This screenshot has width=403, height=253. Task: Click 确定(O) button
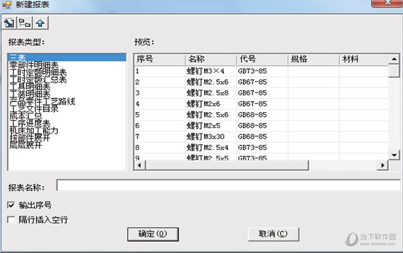tap(153, 234)
